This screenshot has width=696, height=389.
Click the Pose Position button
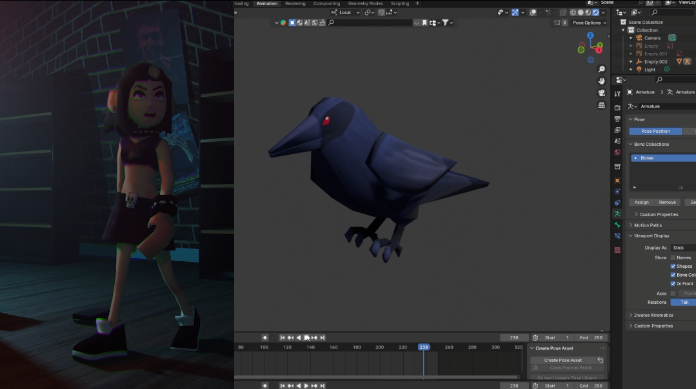pyautogui.click(x=655, y=132)
